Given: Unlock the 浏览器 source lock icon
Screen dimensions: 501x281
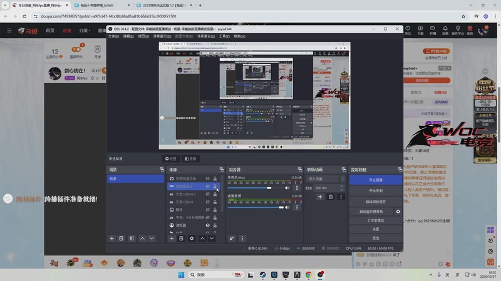Looking at the screenshot, I should 215,225.
